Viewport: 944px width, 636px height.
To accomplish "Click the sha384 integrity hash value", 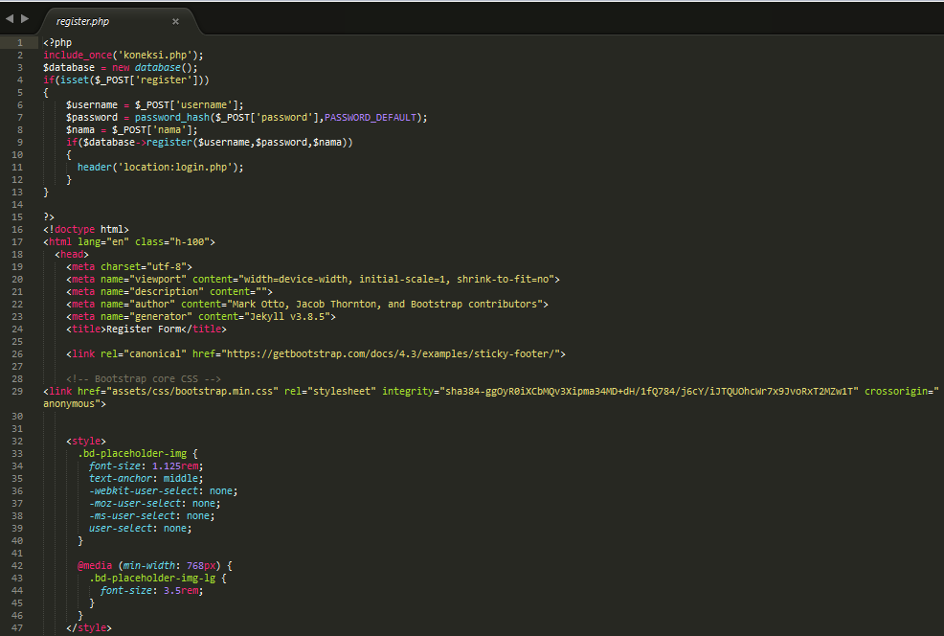I will pos(649,392).
